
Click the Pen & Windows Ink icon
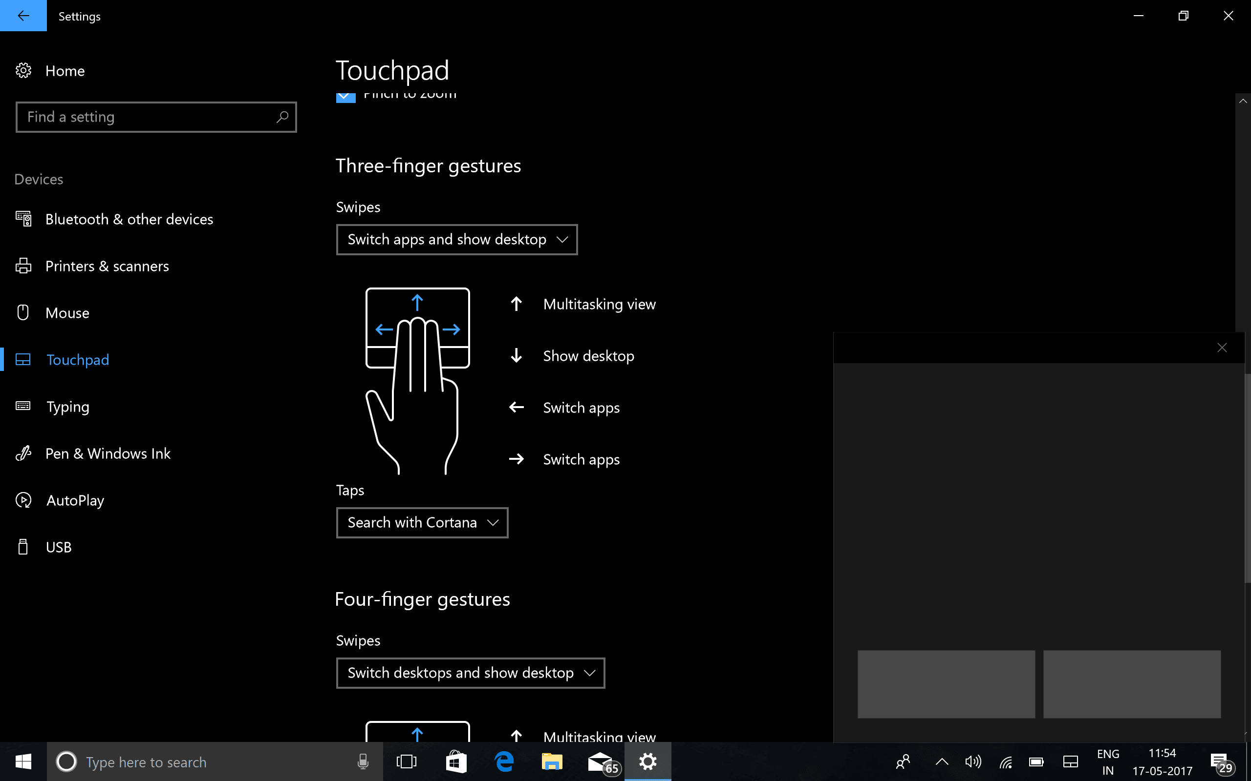[x=23, y=452]
